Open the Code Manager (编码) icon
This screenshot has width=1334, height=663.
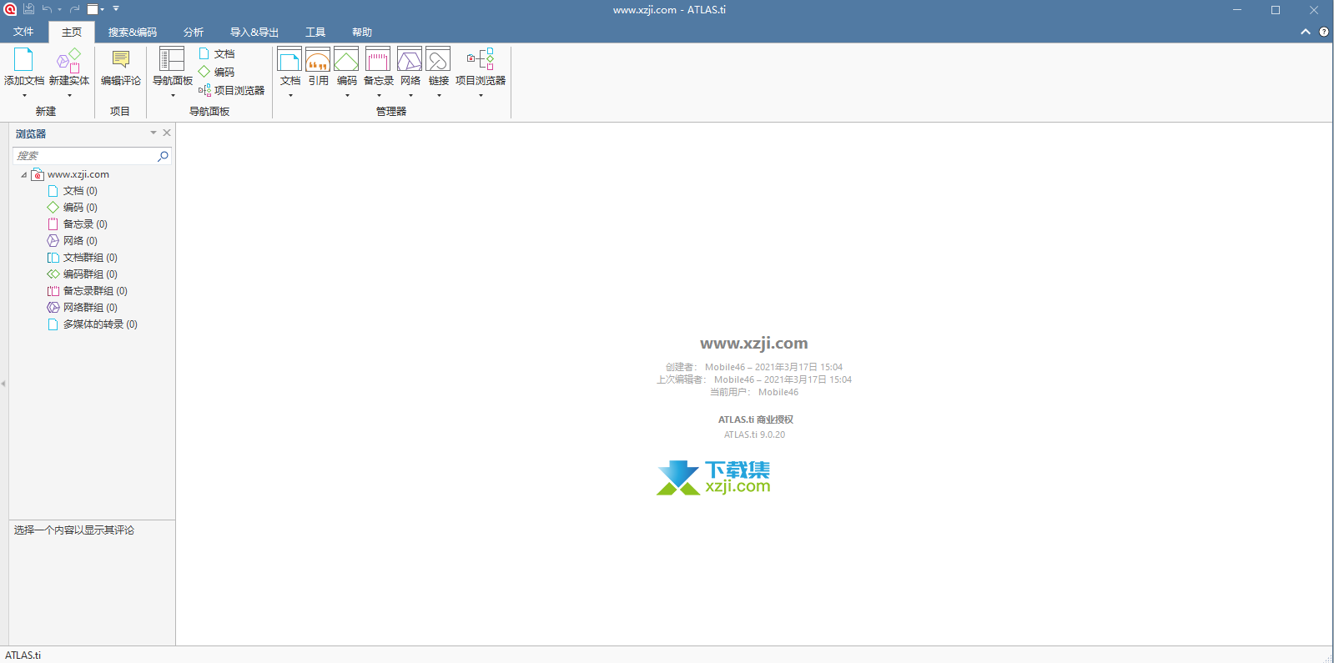click(x=346, y=59)
